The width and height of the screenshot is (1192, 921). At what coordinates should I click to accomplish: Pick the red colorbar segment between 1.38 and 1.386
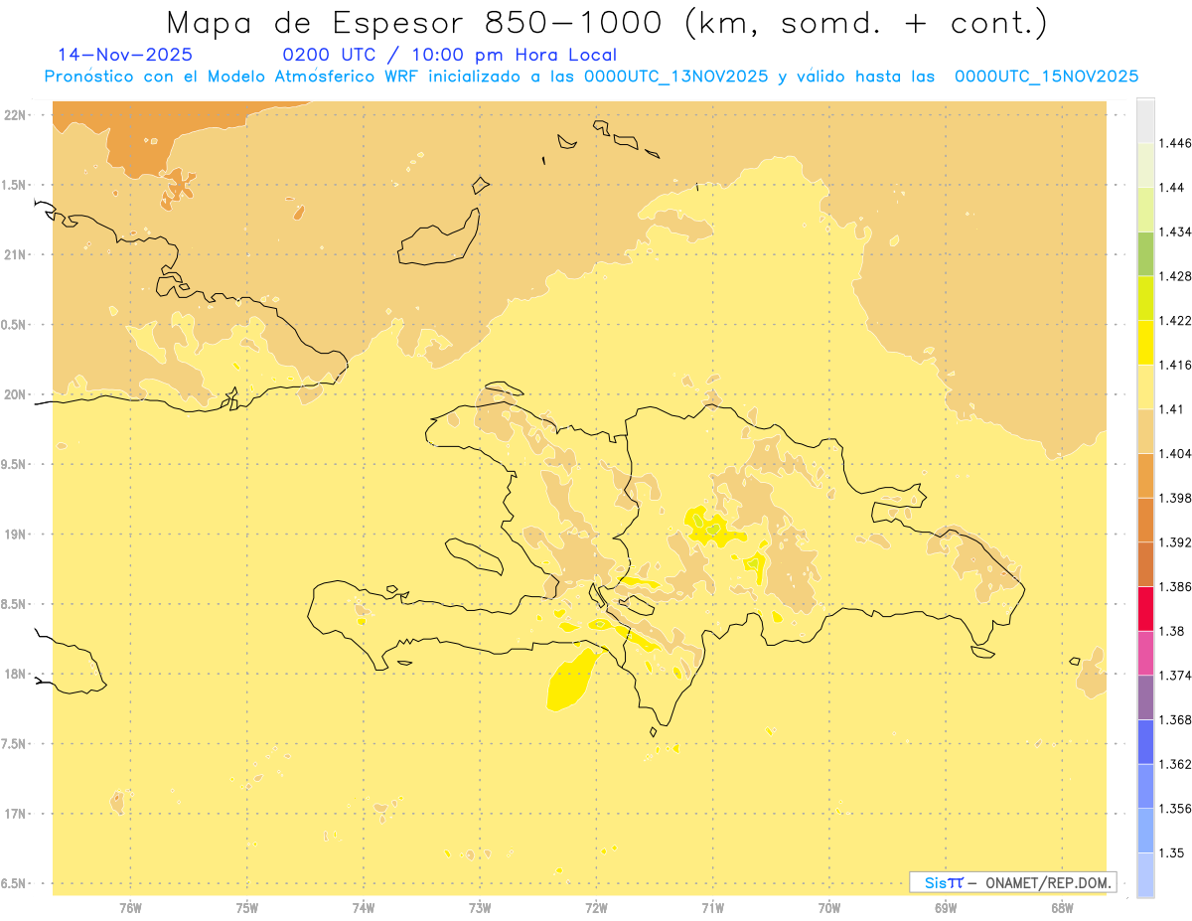(1145, 608)
